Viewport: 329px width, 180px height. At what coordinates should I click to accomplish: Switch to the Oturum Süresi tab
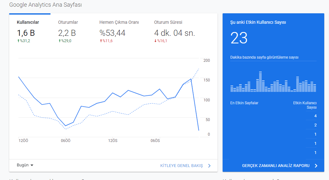pos(175,31)
